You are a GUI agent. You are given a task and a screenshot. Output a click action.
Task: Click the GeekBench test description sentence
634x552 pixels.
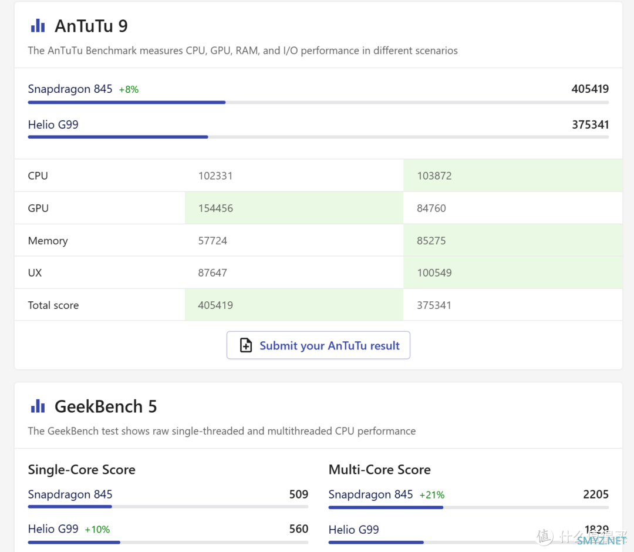tap(221, 431)
